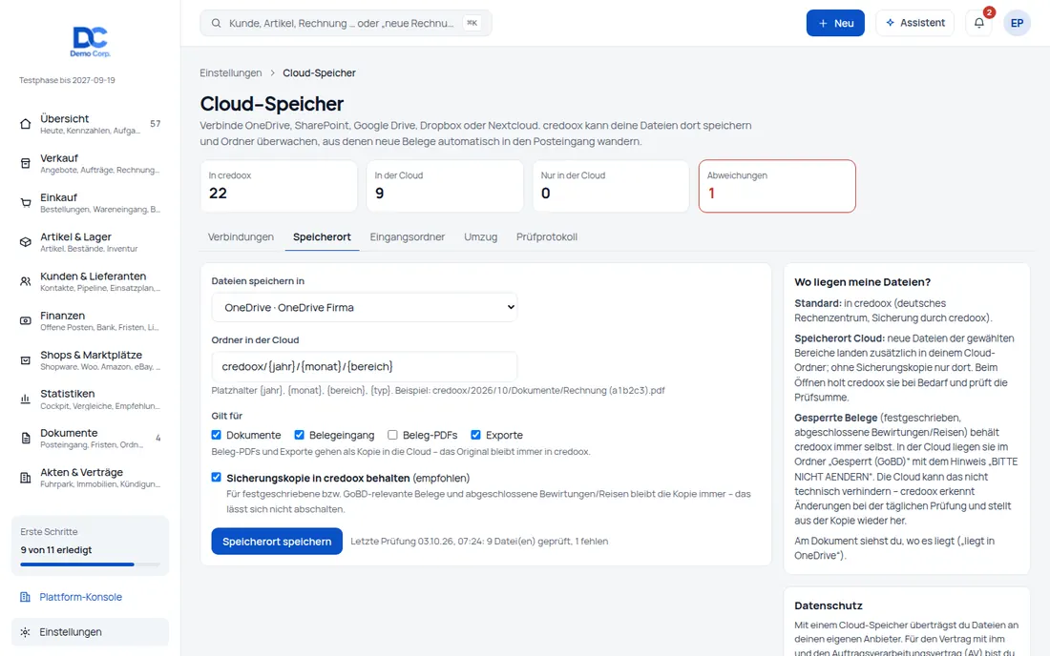Viewport: 1050px width, 656px height.
Task: Click the Datenschutz heading
Action: coord(829,605)
